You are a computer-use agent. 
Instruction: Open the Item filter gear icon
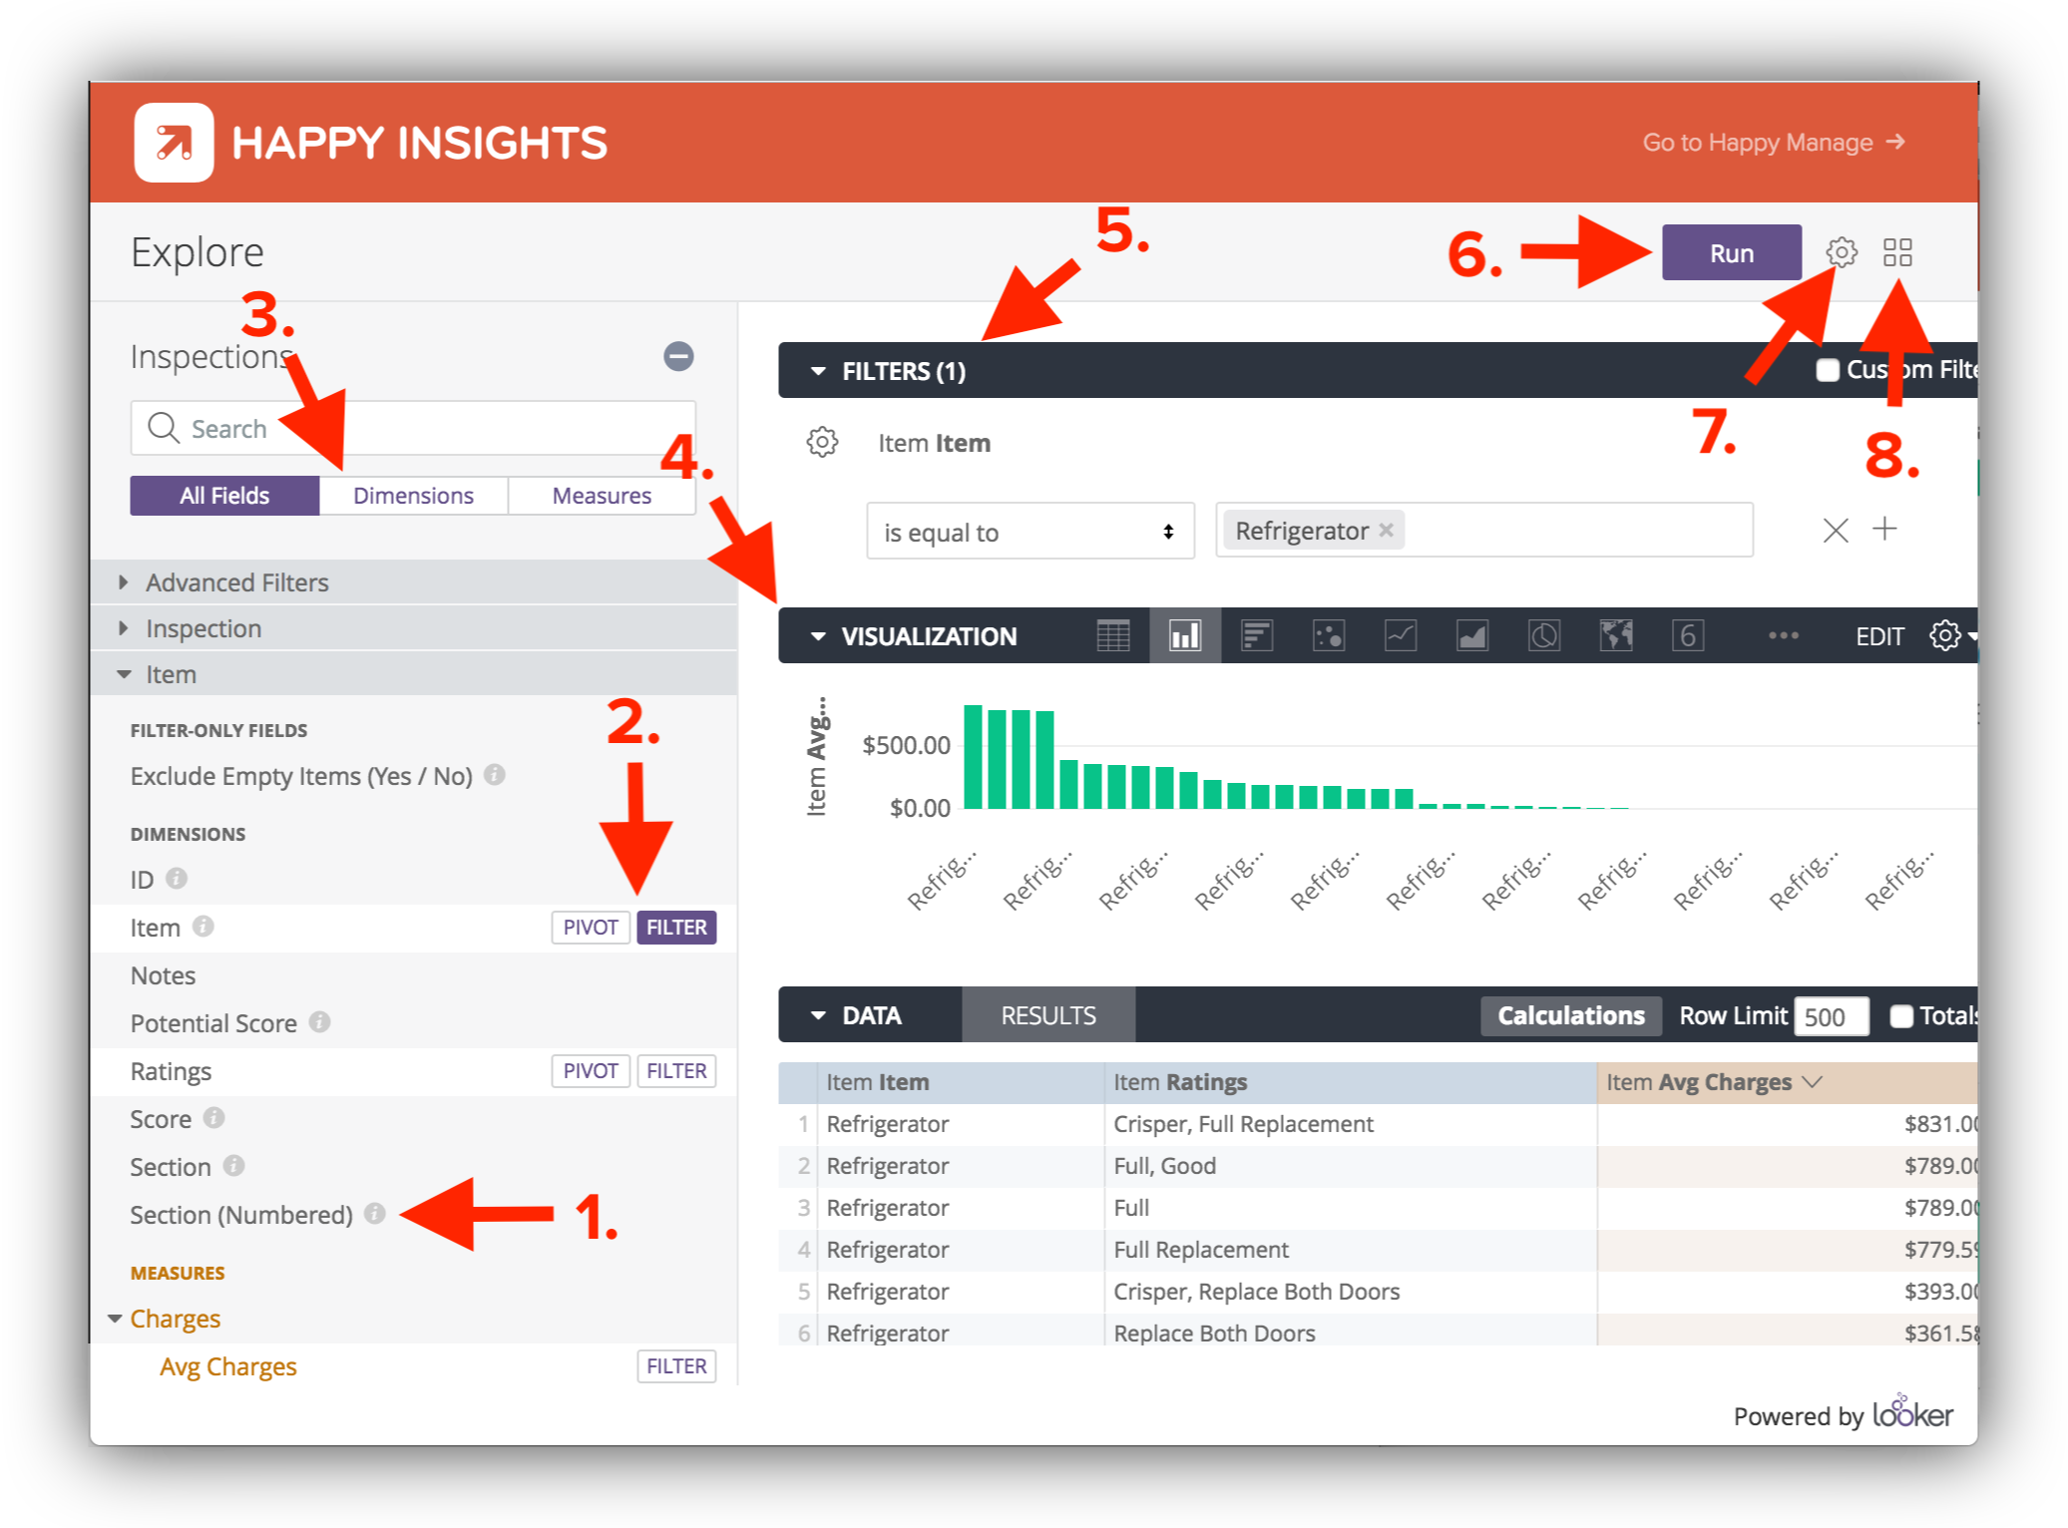[x=822, y=442]
